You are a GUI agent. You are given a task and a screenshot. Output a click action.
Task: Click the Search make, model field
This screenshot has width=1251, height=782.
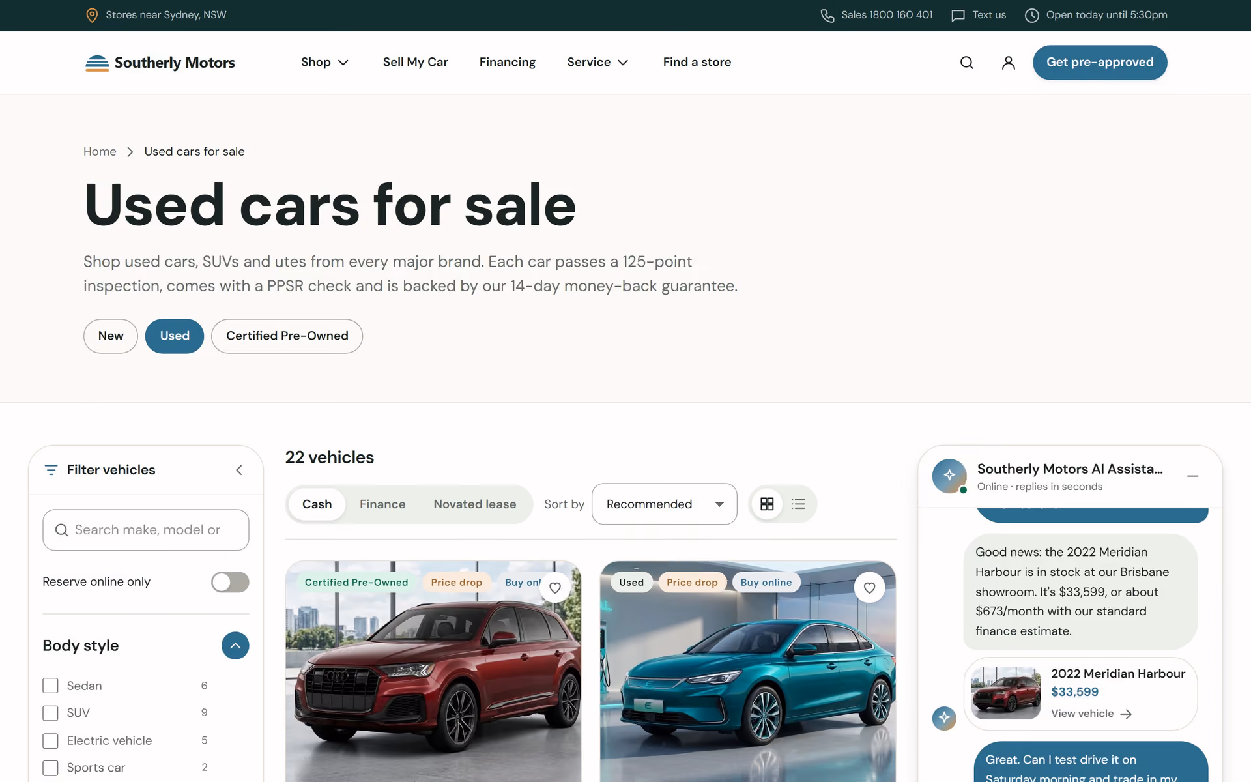pos(146,530)
